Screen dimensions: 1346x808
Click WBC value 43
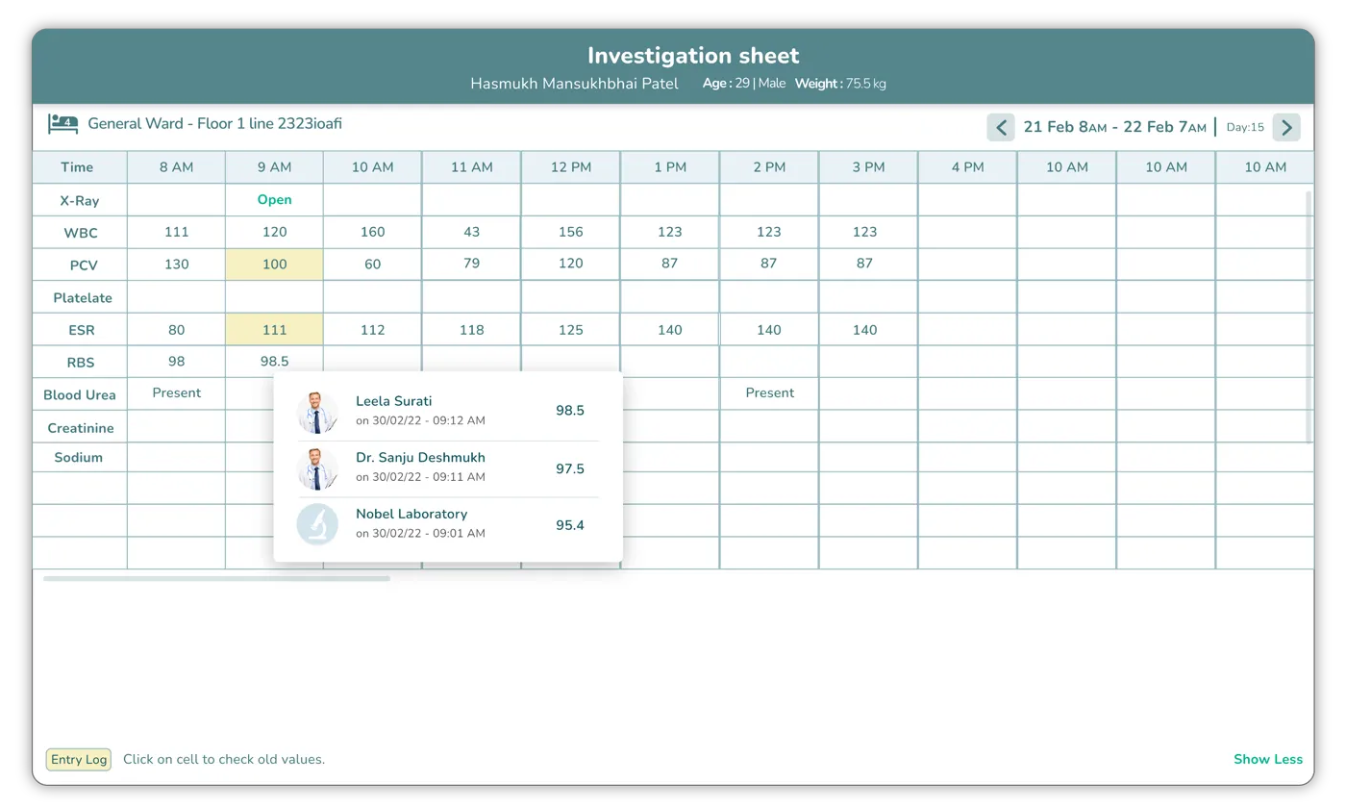(x=471, y=232)
